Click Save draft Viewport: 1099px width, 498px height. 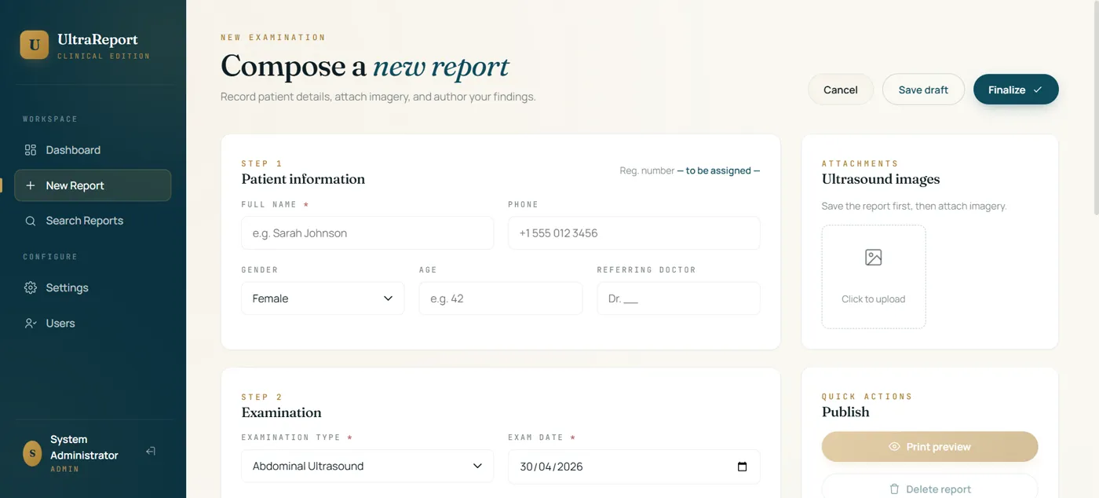pos(923,90)
